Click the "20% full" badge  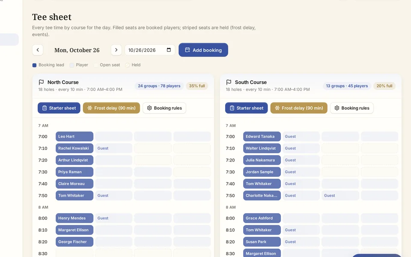384,86
